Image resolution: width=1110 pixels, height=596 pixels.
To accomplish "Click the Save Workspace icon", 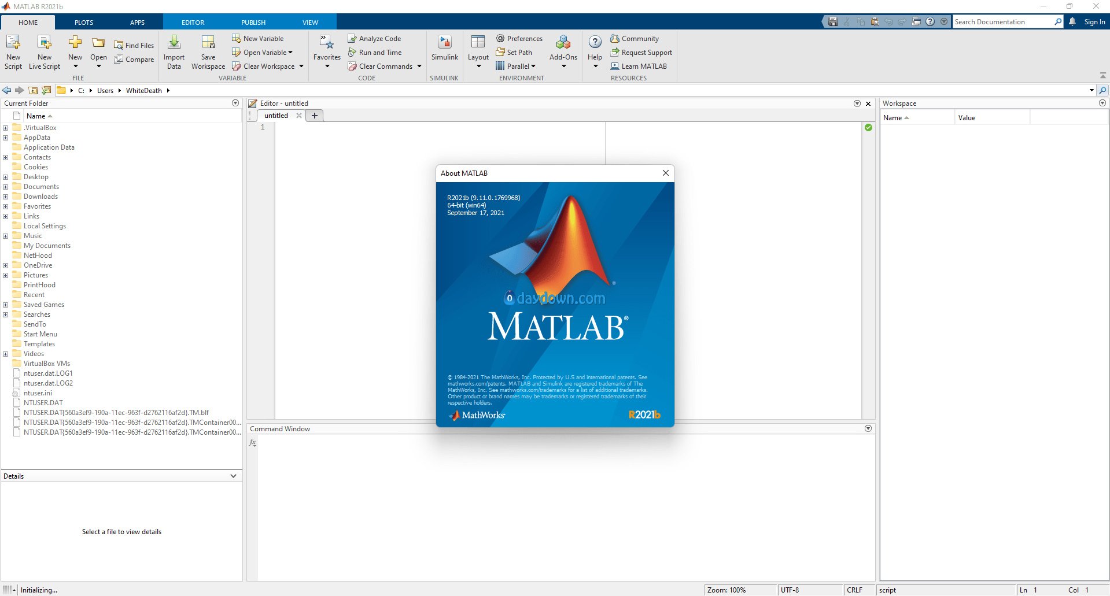I will [x=208, y=42].
